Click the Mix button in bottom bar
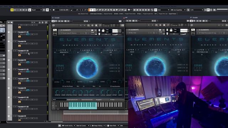The width and height of the screenshot is (228, 128). tap(121, 126)
